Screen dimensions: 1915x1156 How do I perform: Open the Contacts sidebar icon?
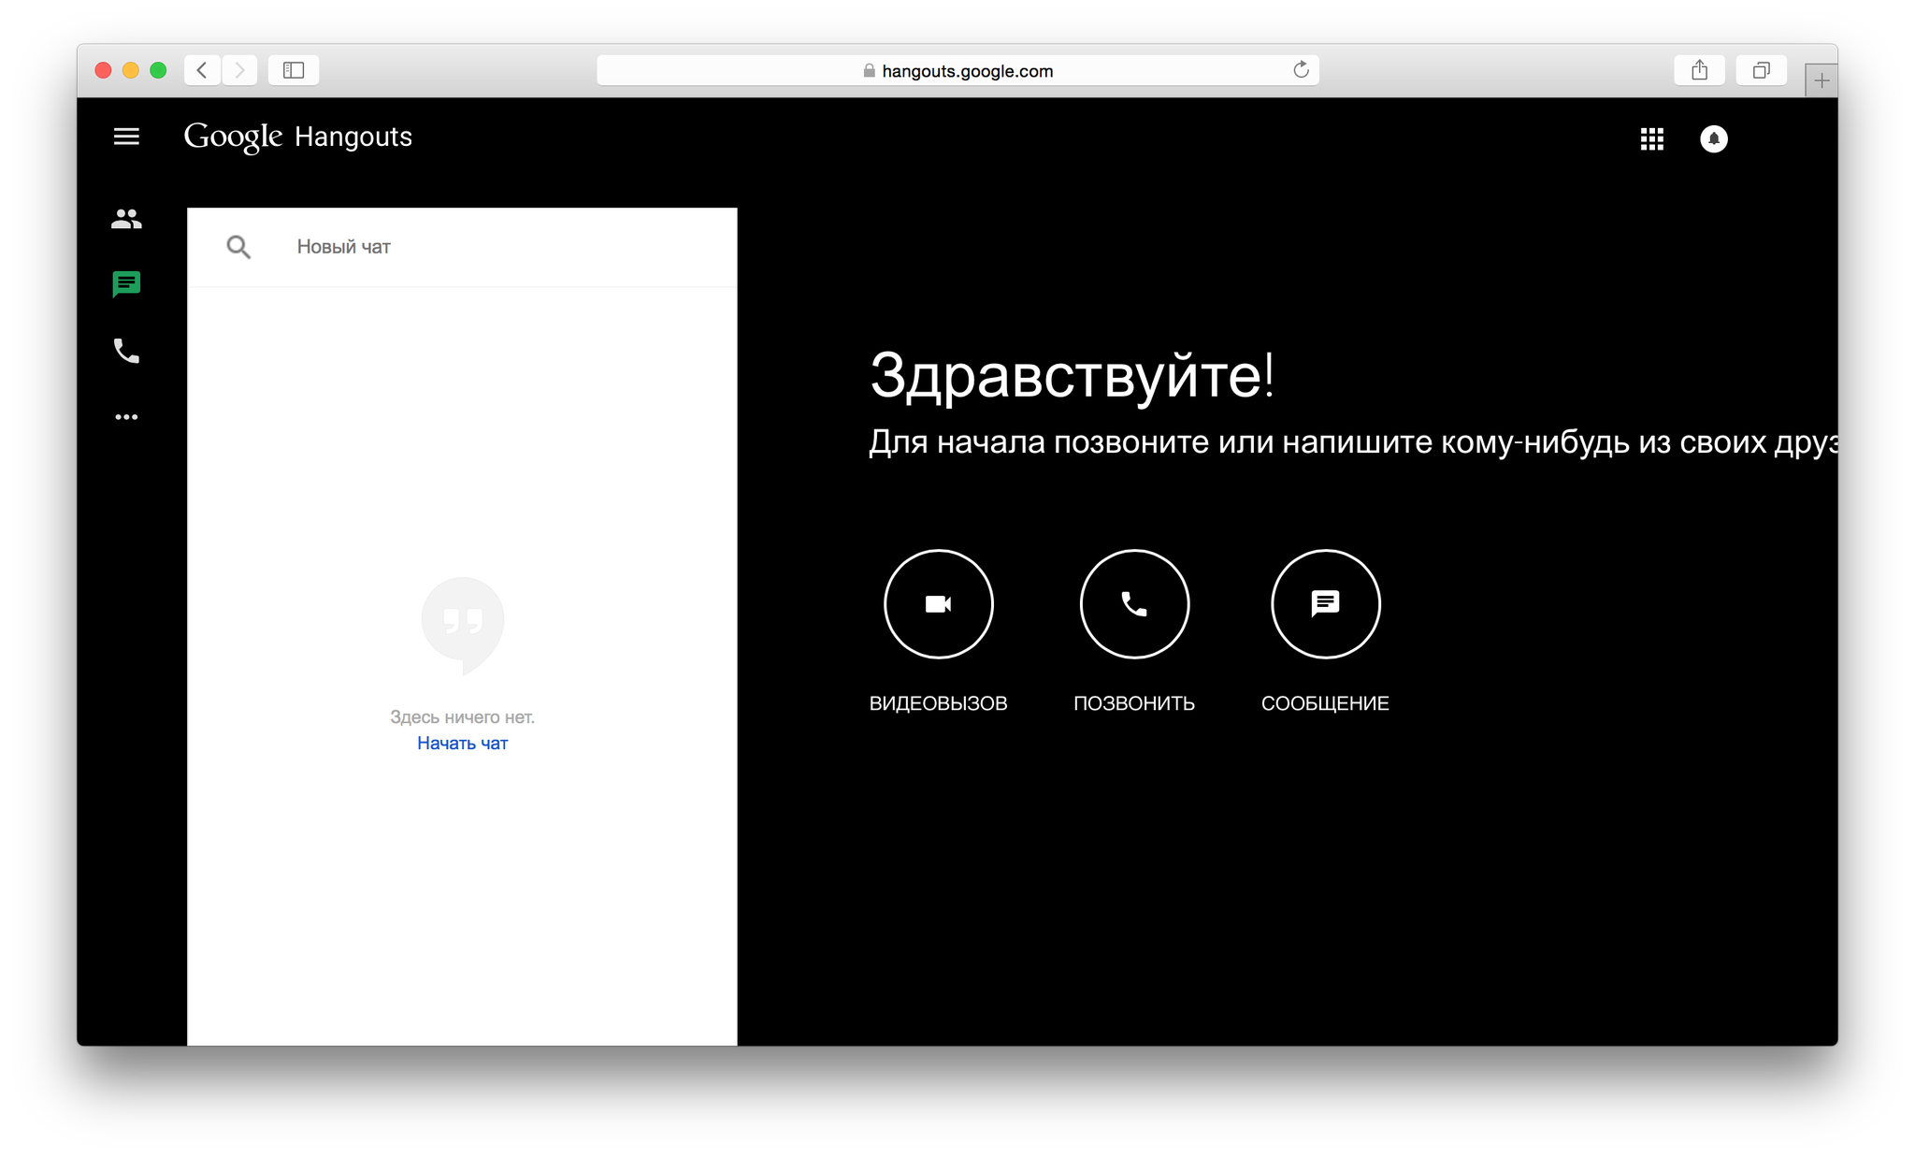126,219
